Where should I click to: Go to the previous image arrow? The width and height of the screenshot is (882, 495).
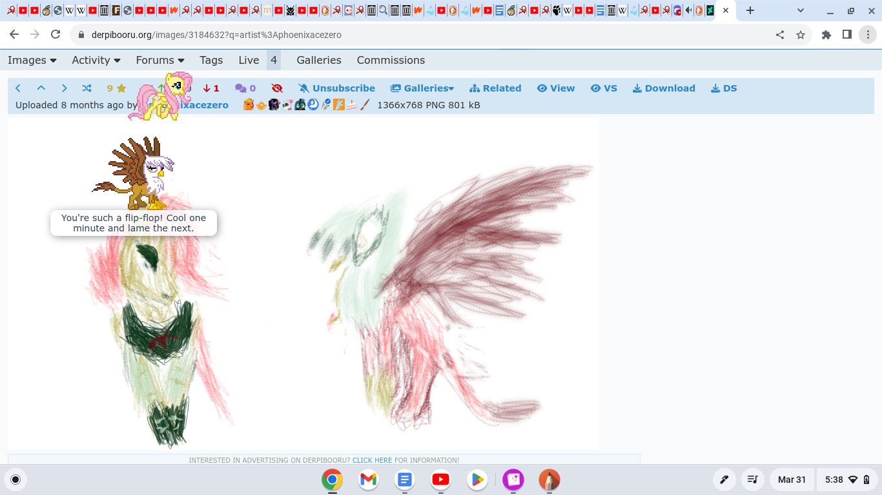click(x=18, y=88)
